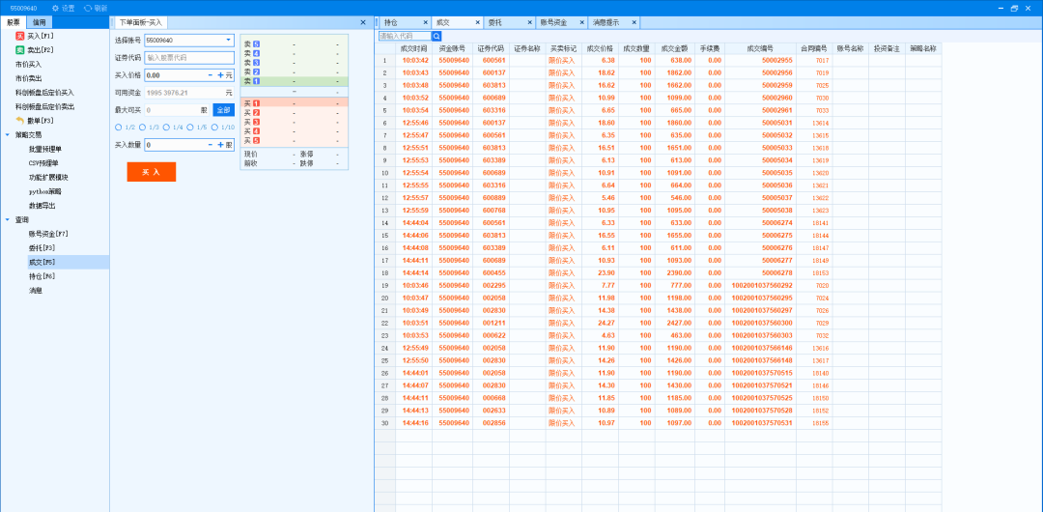Image resolution: width=1043 pixels, height=512 pixels.
Task: Select trade row with 成交编号 100200103756029​2
Action: [x=659, y=285]
